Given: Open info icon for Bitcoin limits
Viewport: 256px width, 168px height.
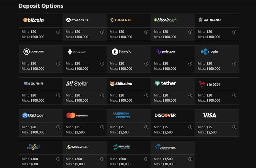Looking at the screenshot, I should pos(58,32).
